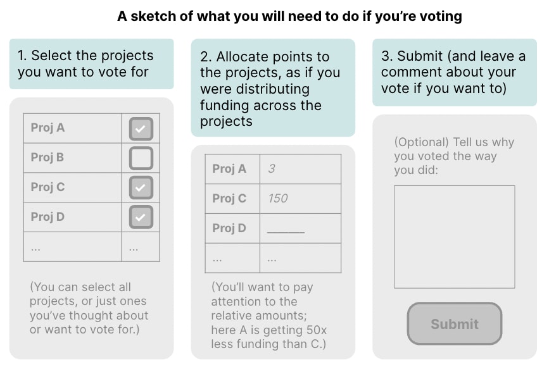Screen dimensions: 549x367
Task: Click the step 1 'Select the projects' header
Action: coord(91,64)
